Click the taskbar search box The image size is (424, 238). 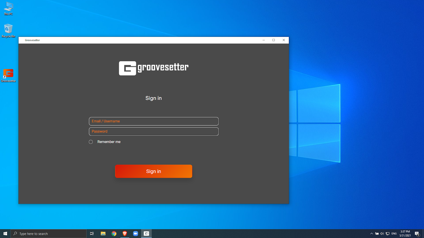(x=48, y=233)
